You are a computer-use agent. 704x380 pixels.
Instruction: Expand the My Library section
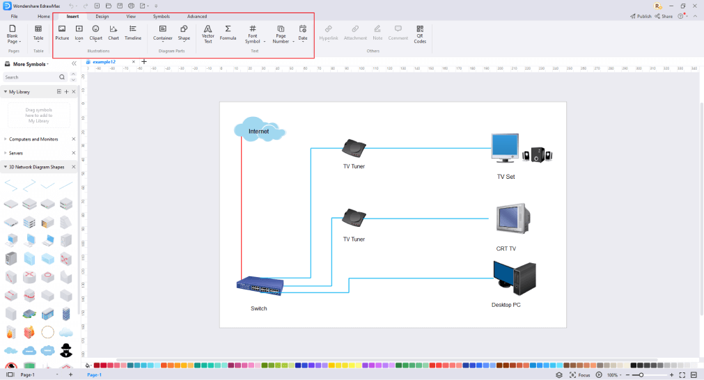[6, 92]
